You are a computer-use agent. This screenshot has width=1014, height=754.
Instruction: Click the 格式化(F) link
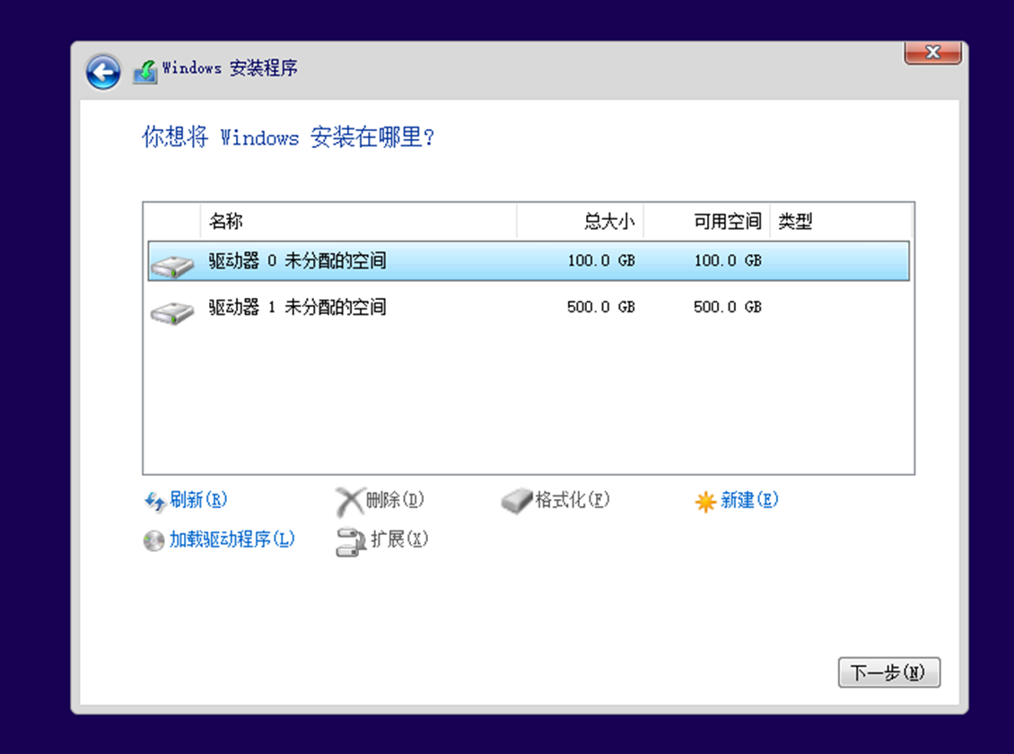pos(573,500)
